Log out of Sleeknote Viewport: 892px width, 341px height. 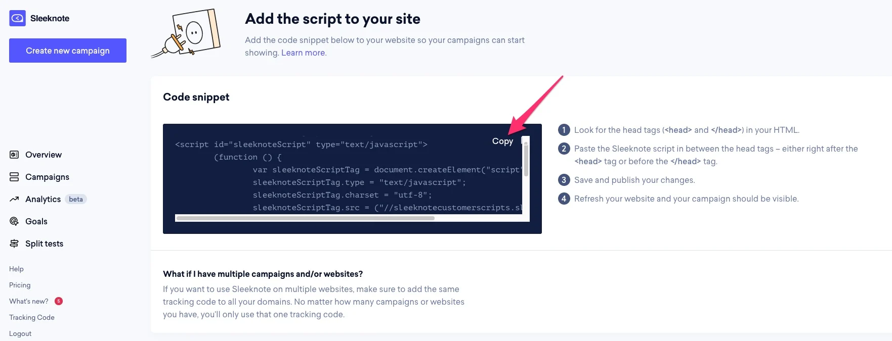[20, 333]
